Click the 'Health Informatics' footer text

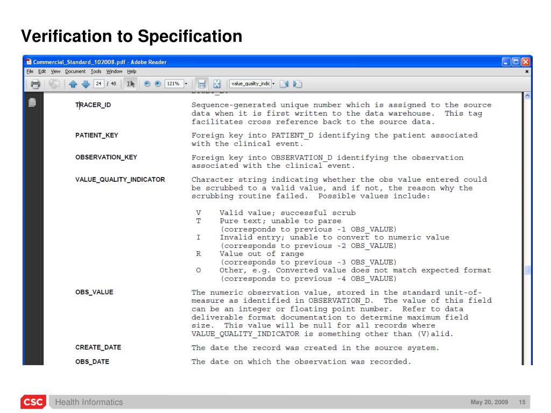[89, 402]
